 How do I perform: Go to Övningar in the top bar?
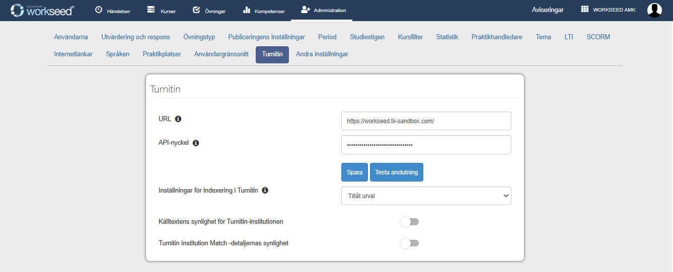pyautogui.click(x=209, y=11)
